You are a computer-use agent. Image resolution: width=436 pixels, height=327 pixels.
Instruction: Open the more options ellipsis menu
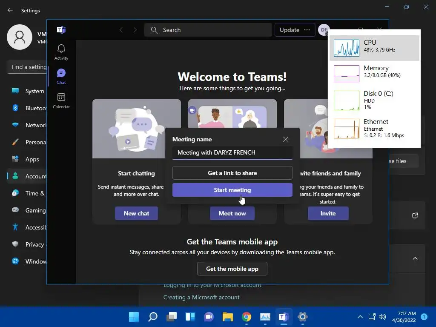pos(307,30)
